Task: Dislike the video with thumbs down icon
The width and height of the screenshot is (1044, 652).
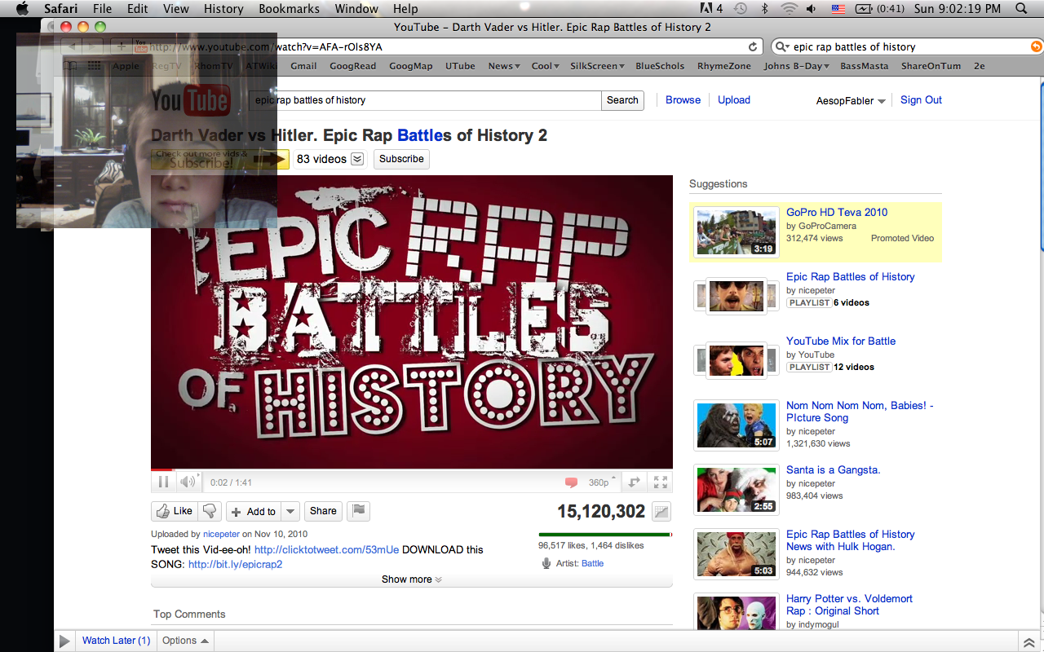Action: click(x=210, y=511)
